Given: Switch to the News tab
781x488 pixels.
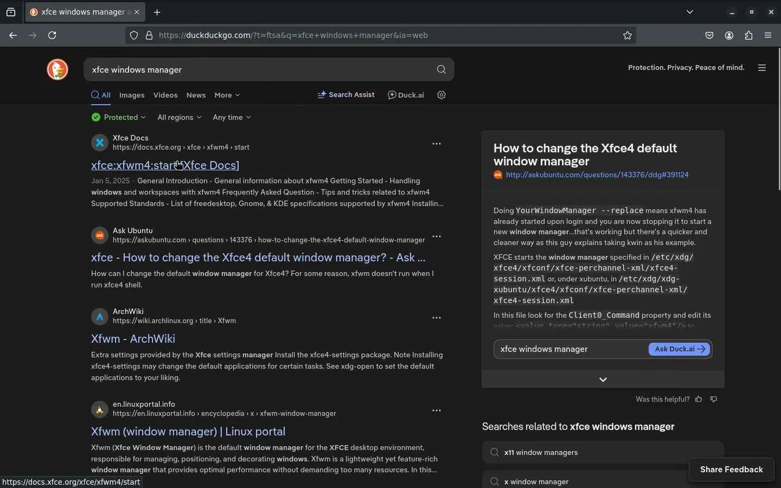Looking at the screenshot, I should (x=196, y=95).
